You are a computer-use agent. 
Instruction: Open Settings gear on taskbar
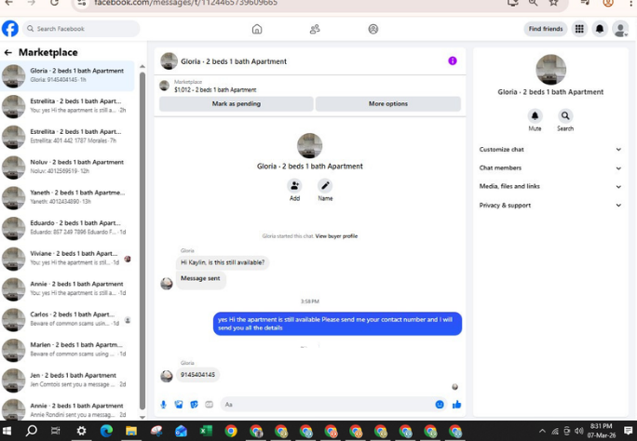(81, 431)
